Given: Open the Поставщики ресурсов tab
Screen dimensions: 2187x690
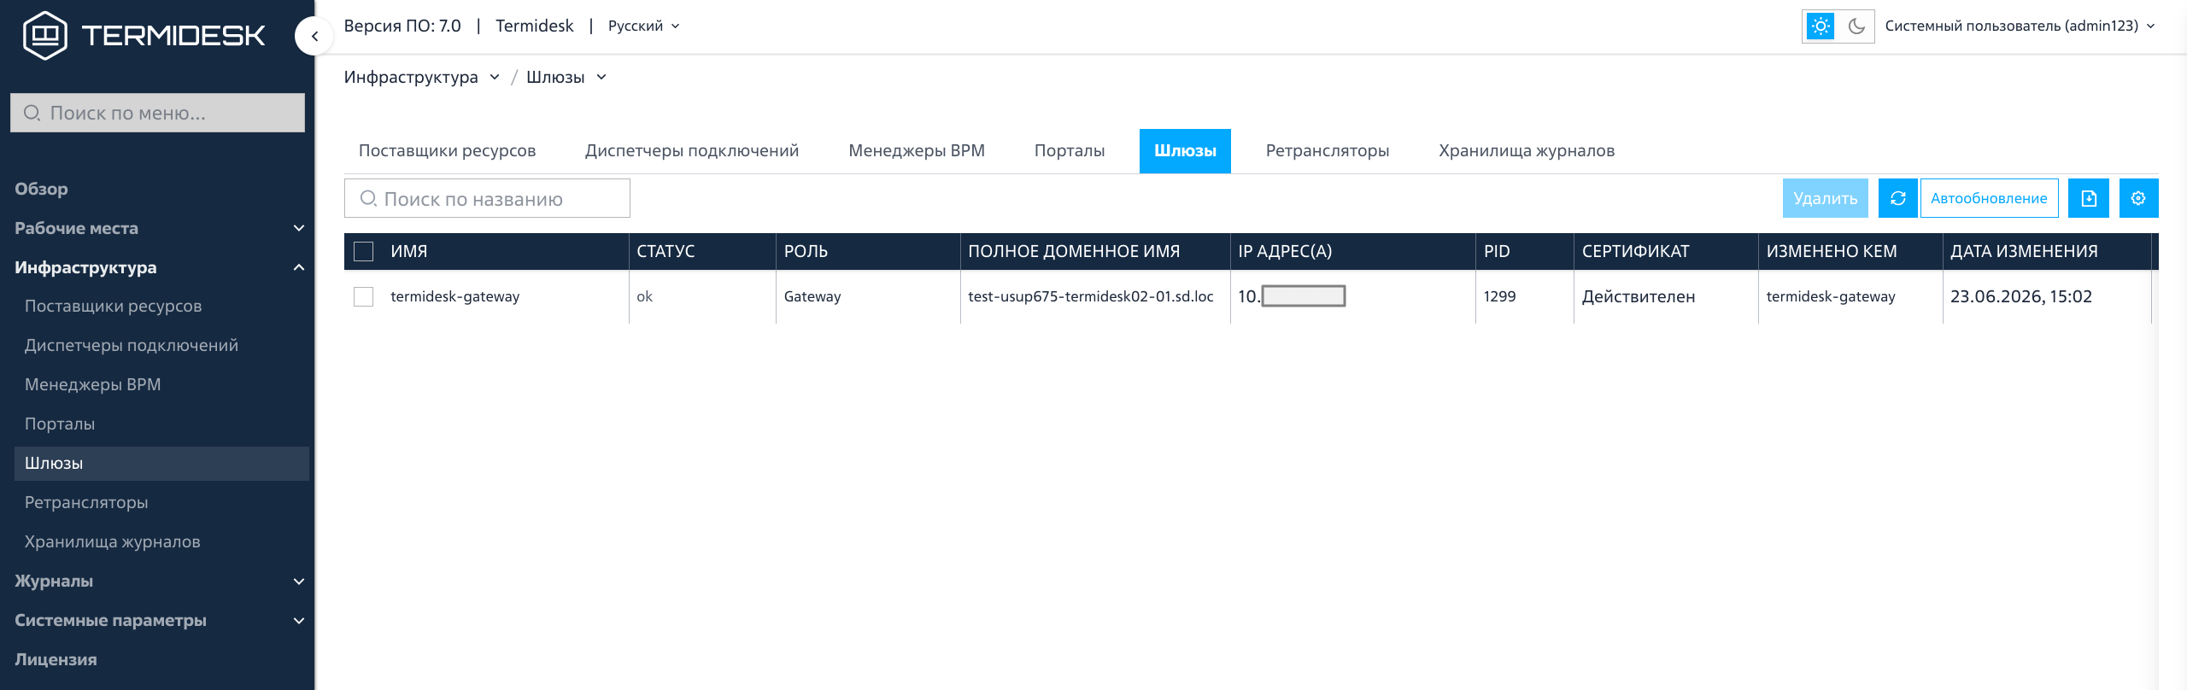Looking at the screenshot, I should (447, 151).
